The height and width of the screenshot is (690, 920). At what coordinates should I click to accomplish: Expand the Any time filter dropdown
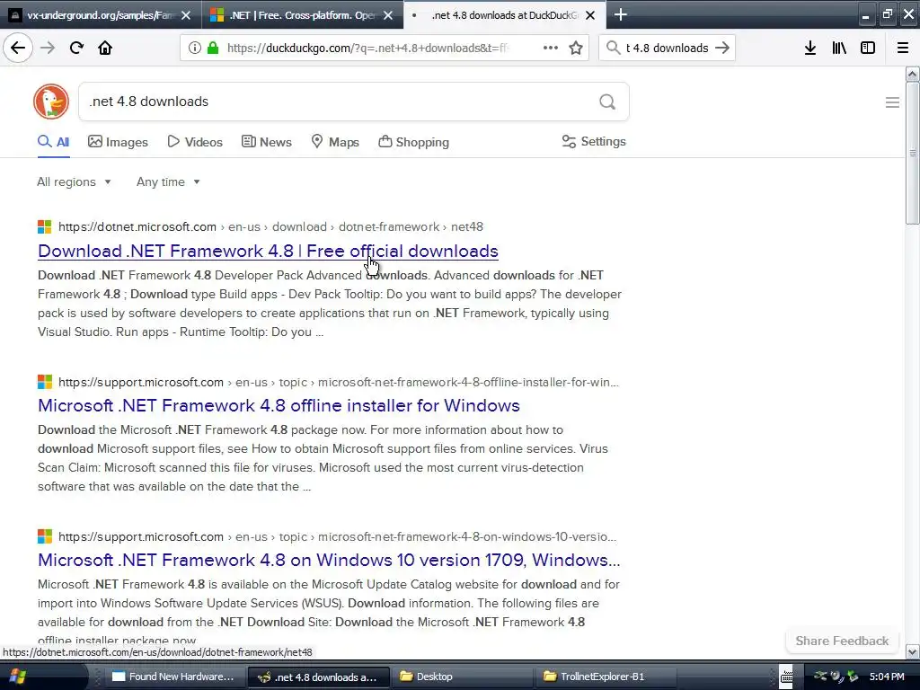click(x=168, y=181)
